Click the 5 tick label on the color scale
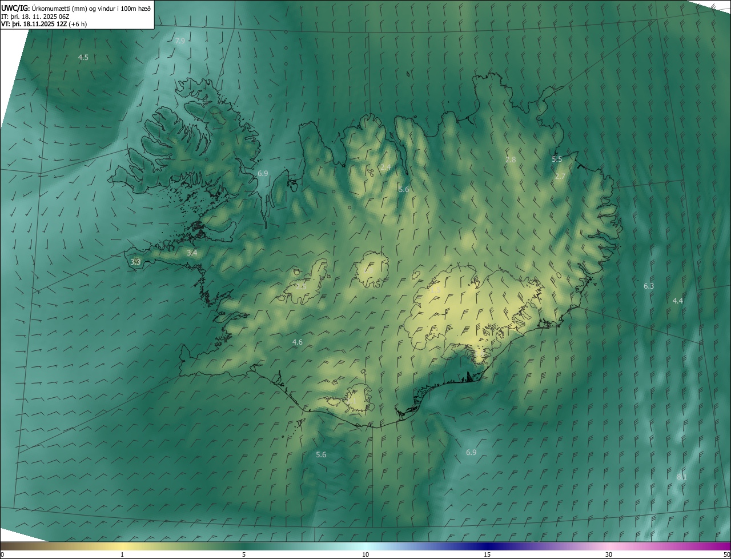This screenshot has height=559, width=731. [x=244, y=554]
